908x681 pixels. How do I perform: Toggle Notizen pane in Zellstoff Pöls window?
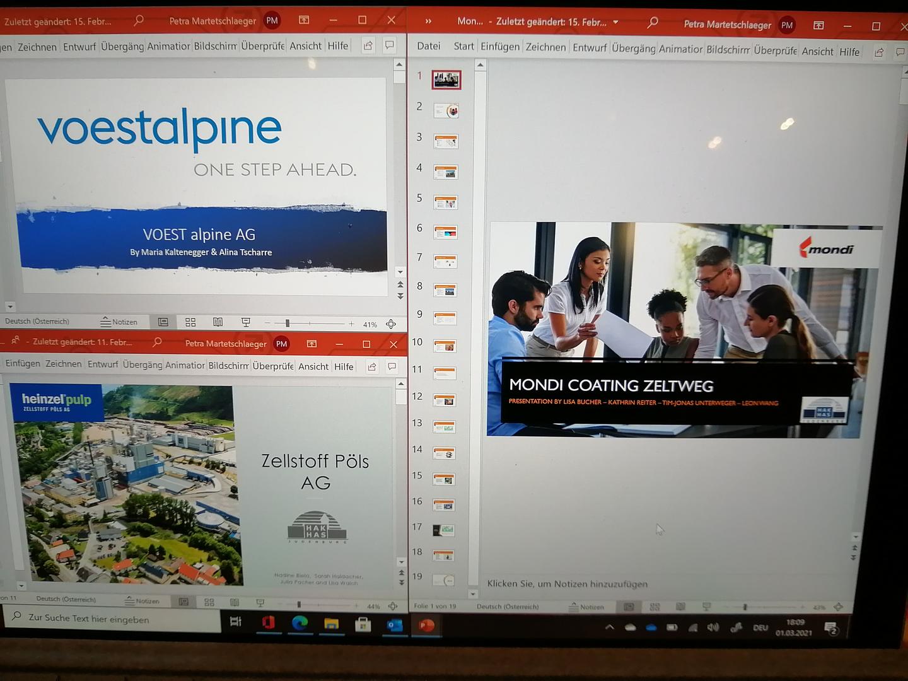tap(142, 601)
